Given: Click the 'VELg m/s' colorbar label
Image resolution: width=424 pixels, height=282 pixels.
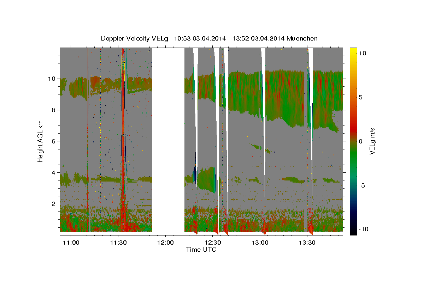Looking at the screenshot, I should [372, 141].
